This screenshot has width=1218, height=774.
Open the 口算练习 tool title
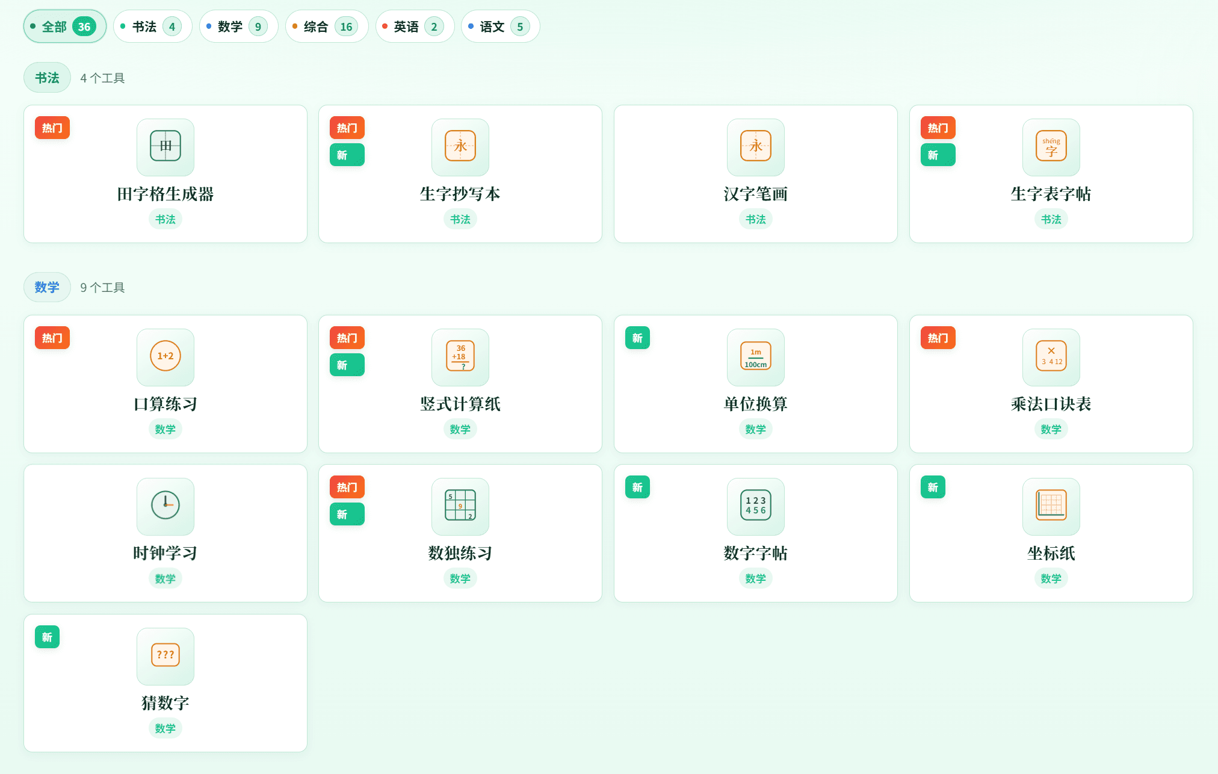(165, 404)
